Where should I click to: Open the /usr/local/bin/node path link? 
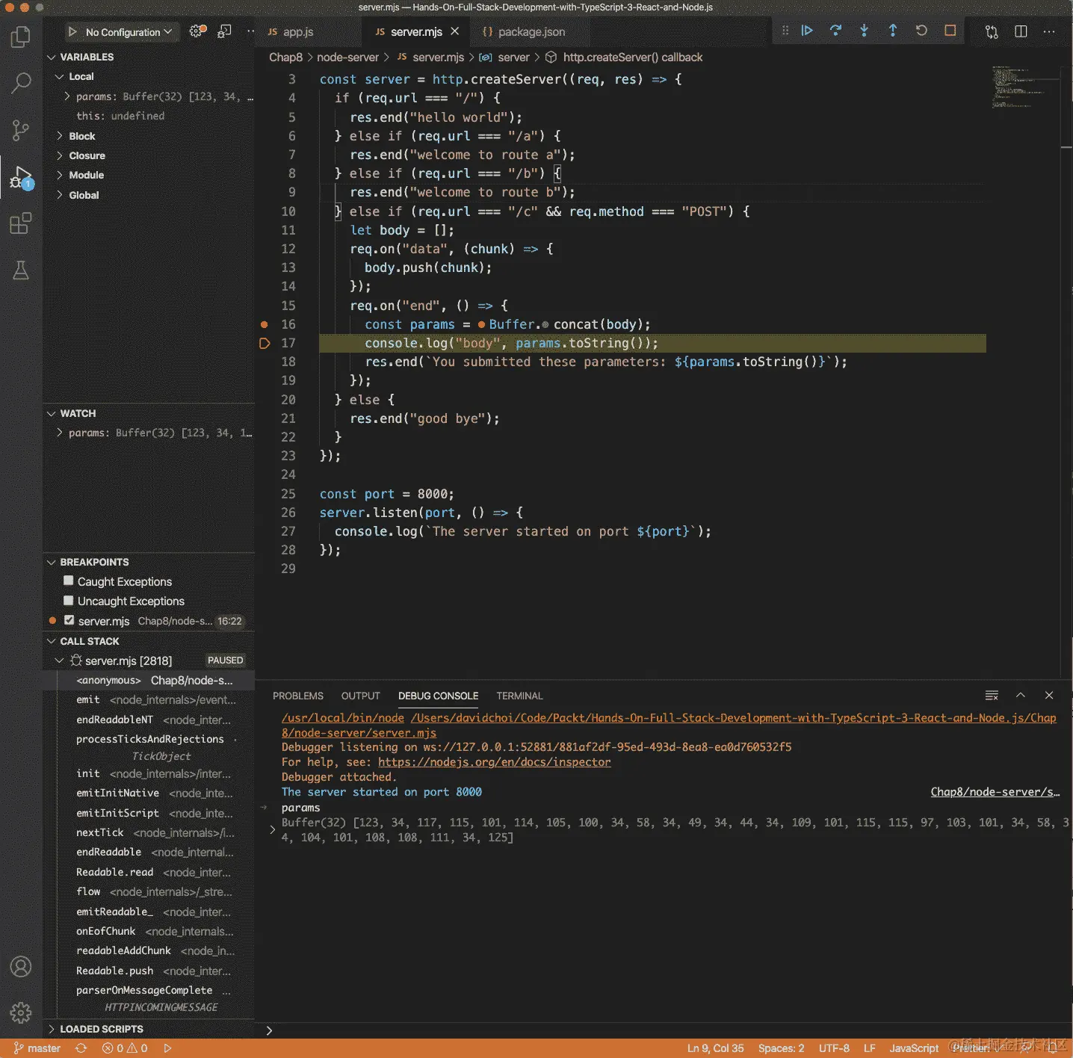tap(343, 718)
